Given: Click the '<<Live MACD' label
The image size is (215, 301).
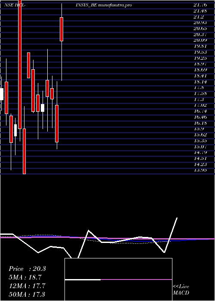Looking at the screenshot, I should pyautogui.click(x=181, y=290).
